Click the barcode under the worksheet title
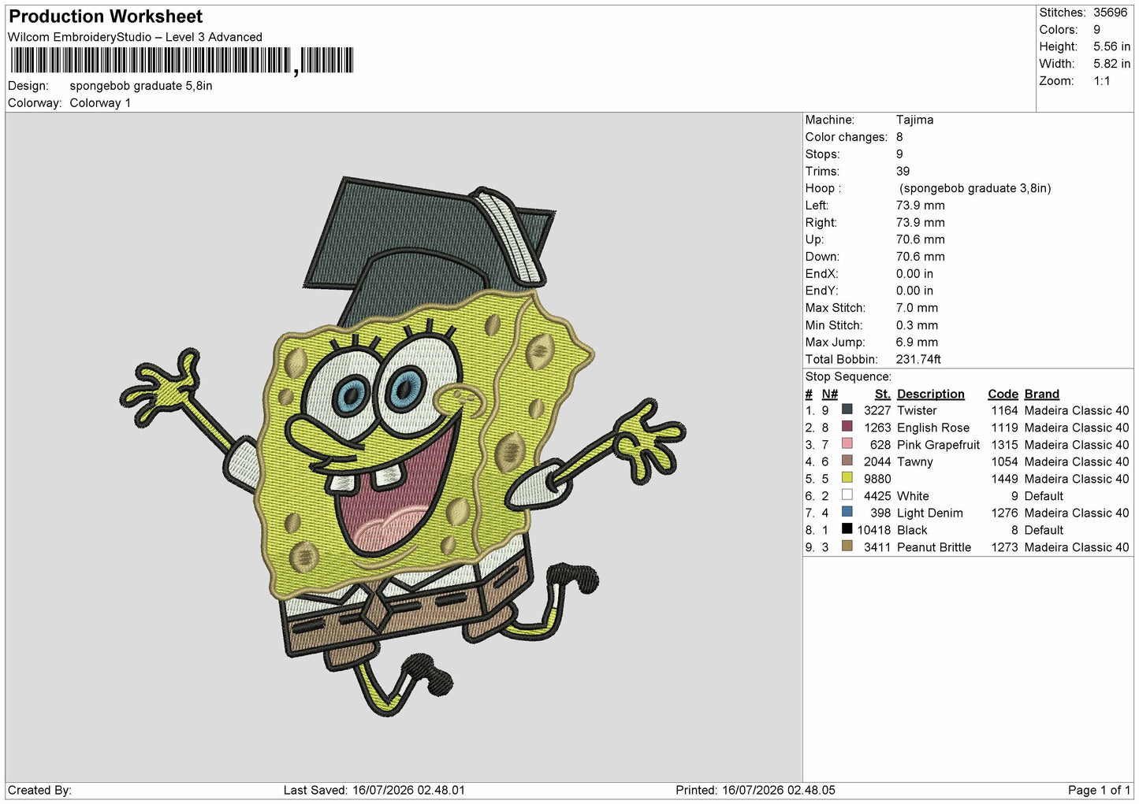 [x=182, y=61]
